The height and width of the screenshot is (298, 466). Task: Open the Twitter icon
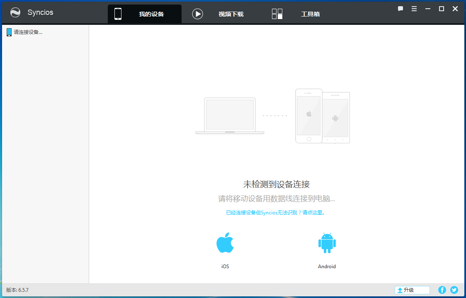(x=454, y=290)
